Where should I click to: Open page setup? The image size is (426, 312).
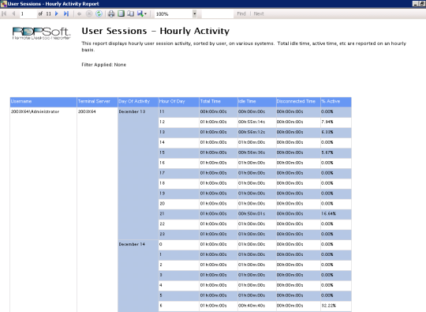pyautogui.click(x=131, y=13)
